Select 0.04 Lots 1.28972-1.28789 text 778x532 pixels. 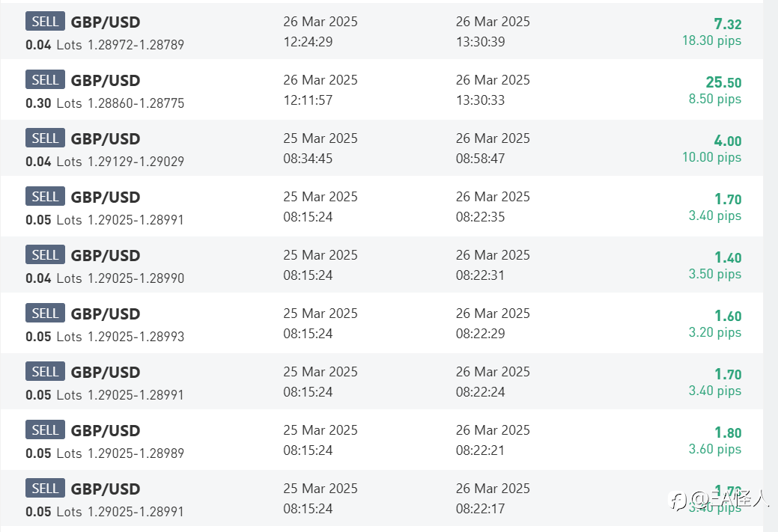pos(105,45)
